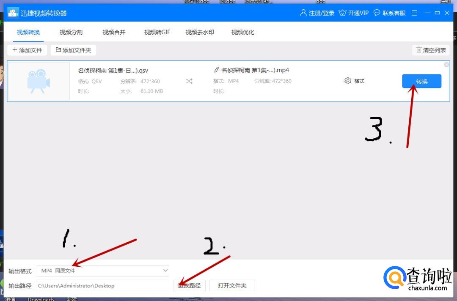This screenshot has height=301, width=457.
Task: Click the 添加文件 button
Action: [27, 50]
